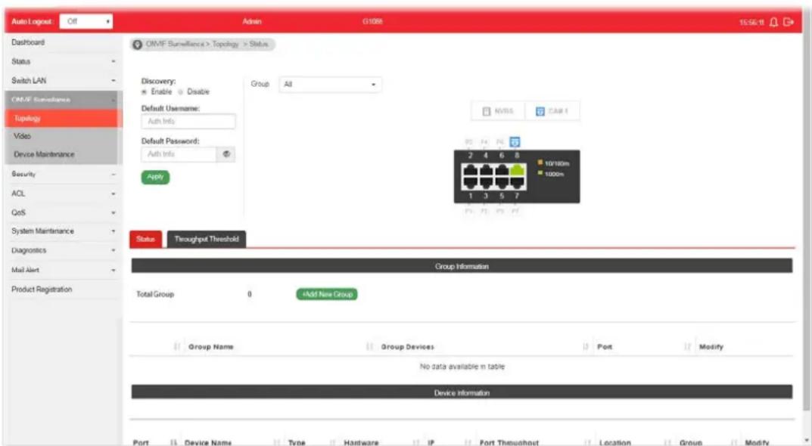Screen dimensions: 812x446
Task: Open the Auto Logout dropdown
Action: coord(86,22)
